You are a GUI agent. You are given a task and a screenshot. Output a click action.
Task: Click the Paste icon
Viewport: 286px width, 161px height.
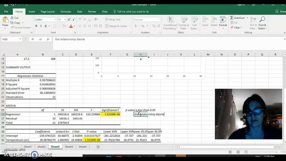tap(5, 20)
